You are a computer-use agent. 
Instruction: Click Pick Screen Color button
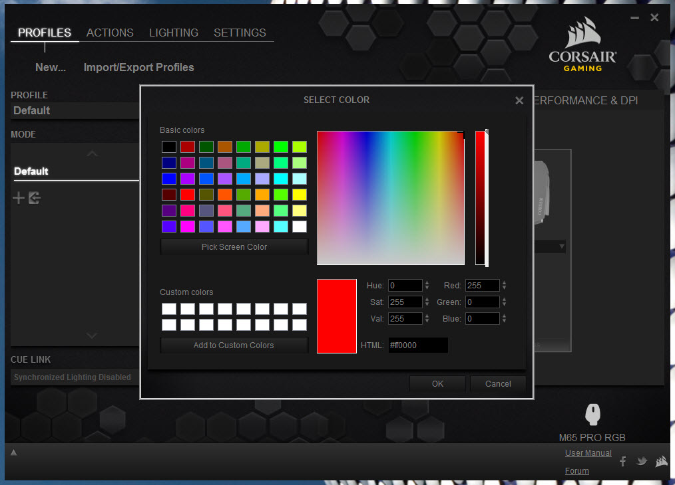[x=234, y=247]
